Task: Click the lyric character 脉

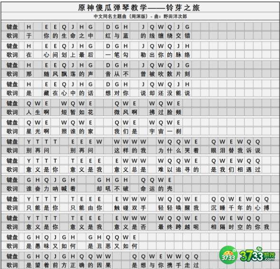Action: tap(178, 55)
